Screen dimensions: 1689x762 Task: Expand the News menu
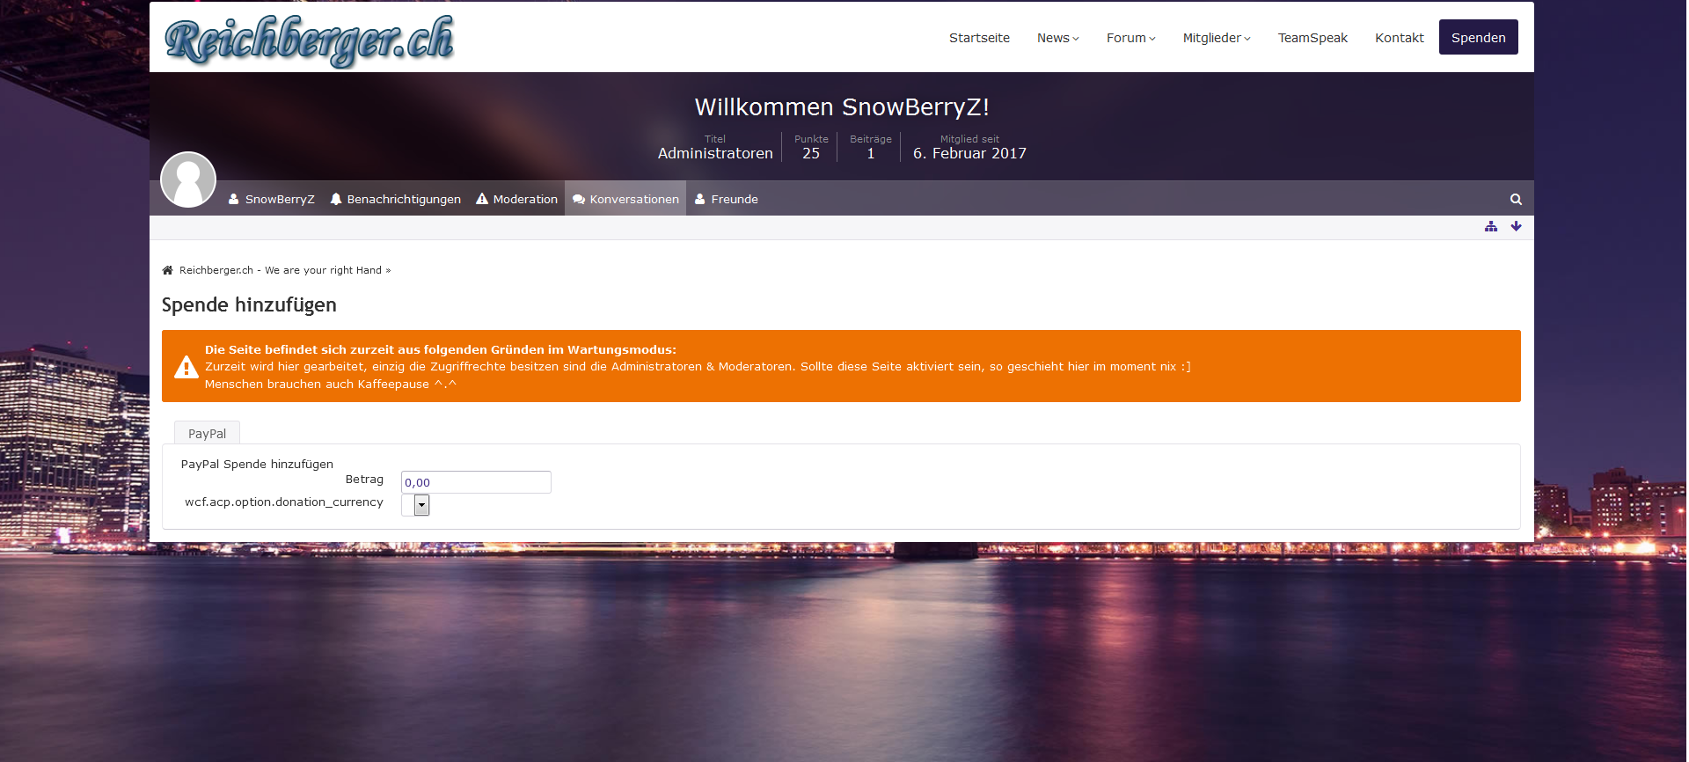pyautogui.click(x=1057, y=38)
